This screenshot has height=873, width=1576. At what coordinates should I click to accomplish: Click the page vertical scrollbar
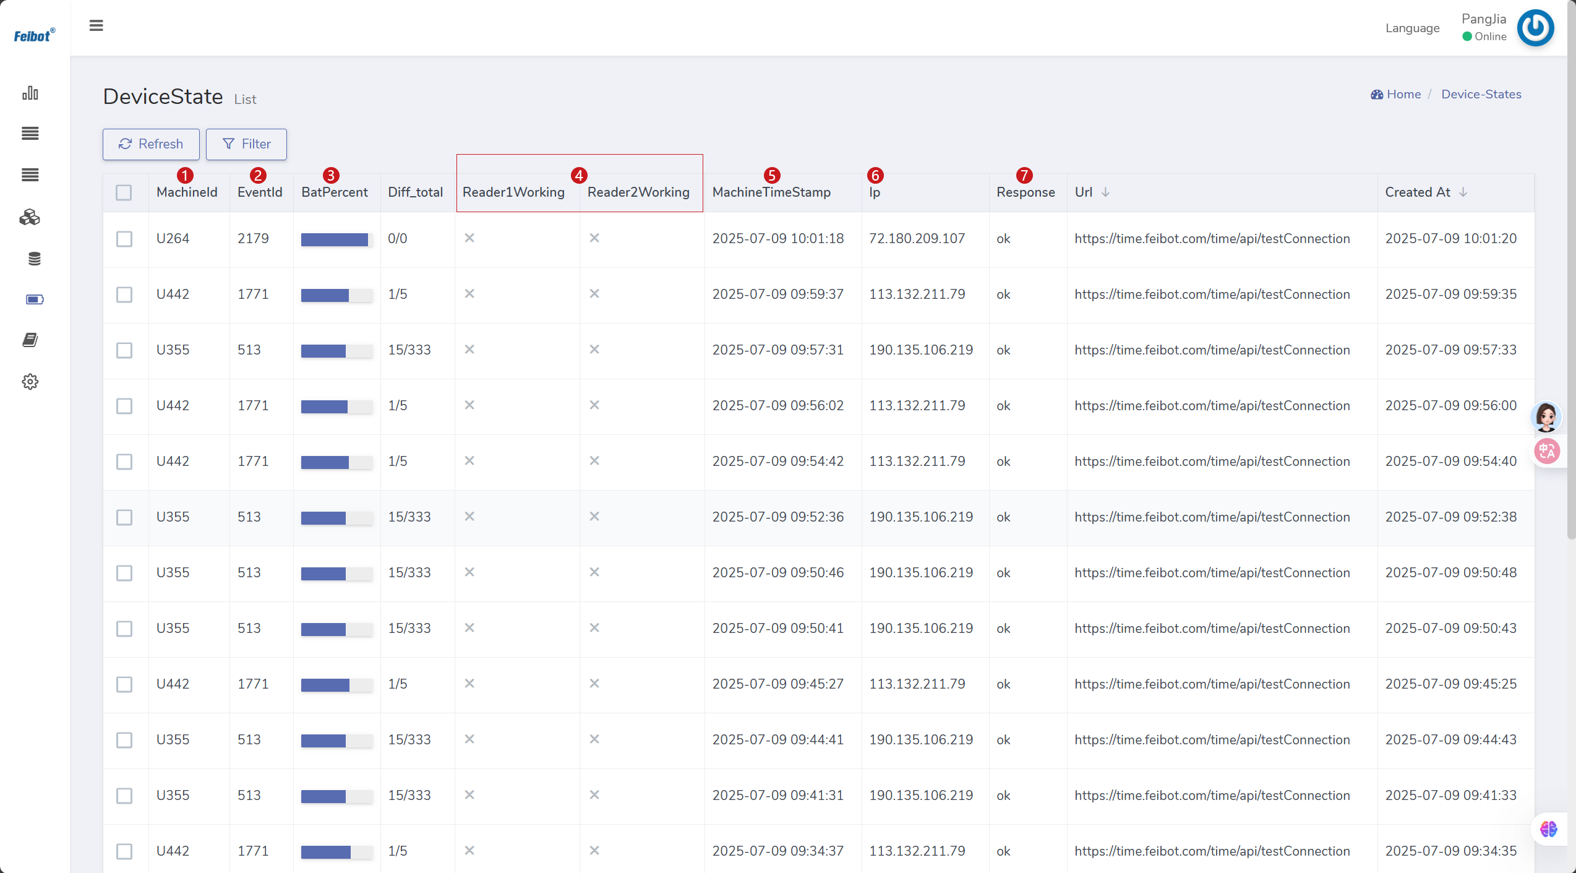[x=1571, y=269]
